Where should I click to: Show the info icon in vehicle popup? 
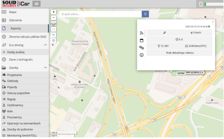coord(141,55)
